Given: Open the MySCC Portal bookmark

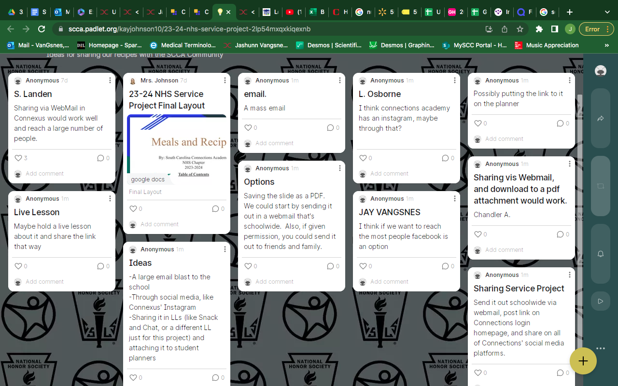Looking at the screenshot, I should tap(475, 45).
